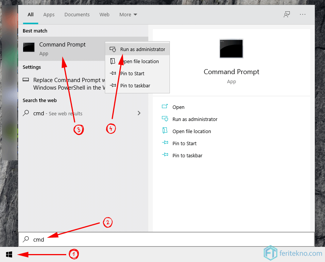
Task: Click the admin shield icon in details pane
Action: (165, 119)
